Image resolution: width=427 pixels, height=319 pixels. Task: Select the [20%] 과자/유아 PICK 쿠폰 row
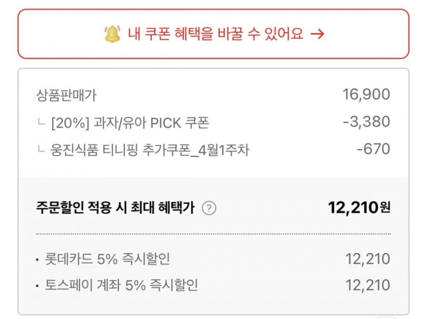[x=130, y=123]
